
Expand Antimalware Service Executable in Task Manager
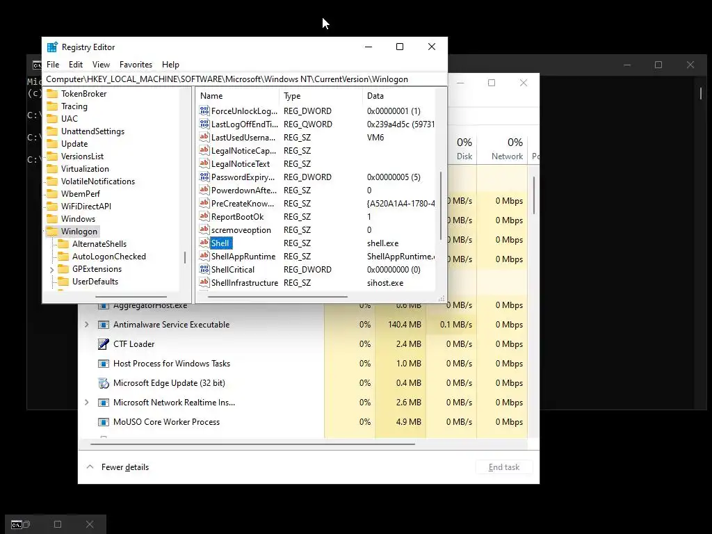(87, 325)
